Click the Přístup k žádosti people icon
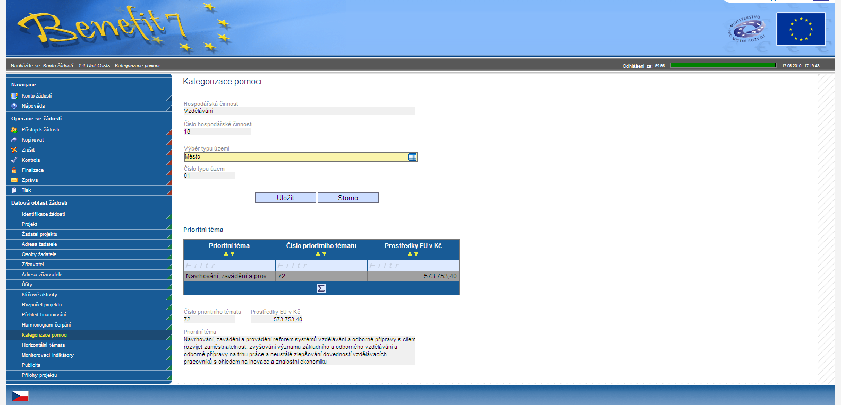 point(14,130)
